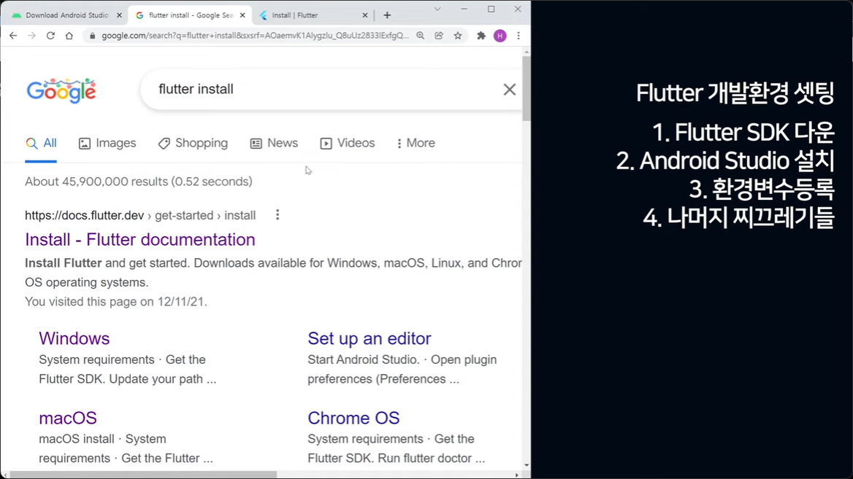Open a new tab with plus button
Screen dimensions: 853x479
click(387, 15)
